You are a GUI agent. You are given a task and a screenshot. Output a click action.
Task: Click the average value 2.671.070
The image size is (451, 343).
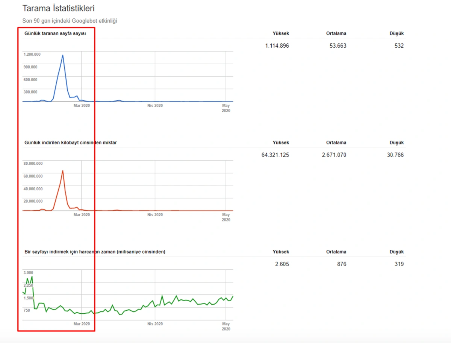[334, 155]
